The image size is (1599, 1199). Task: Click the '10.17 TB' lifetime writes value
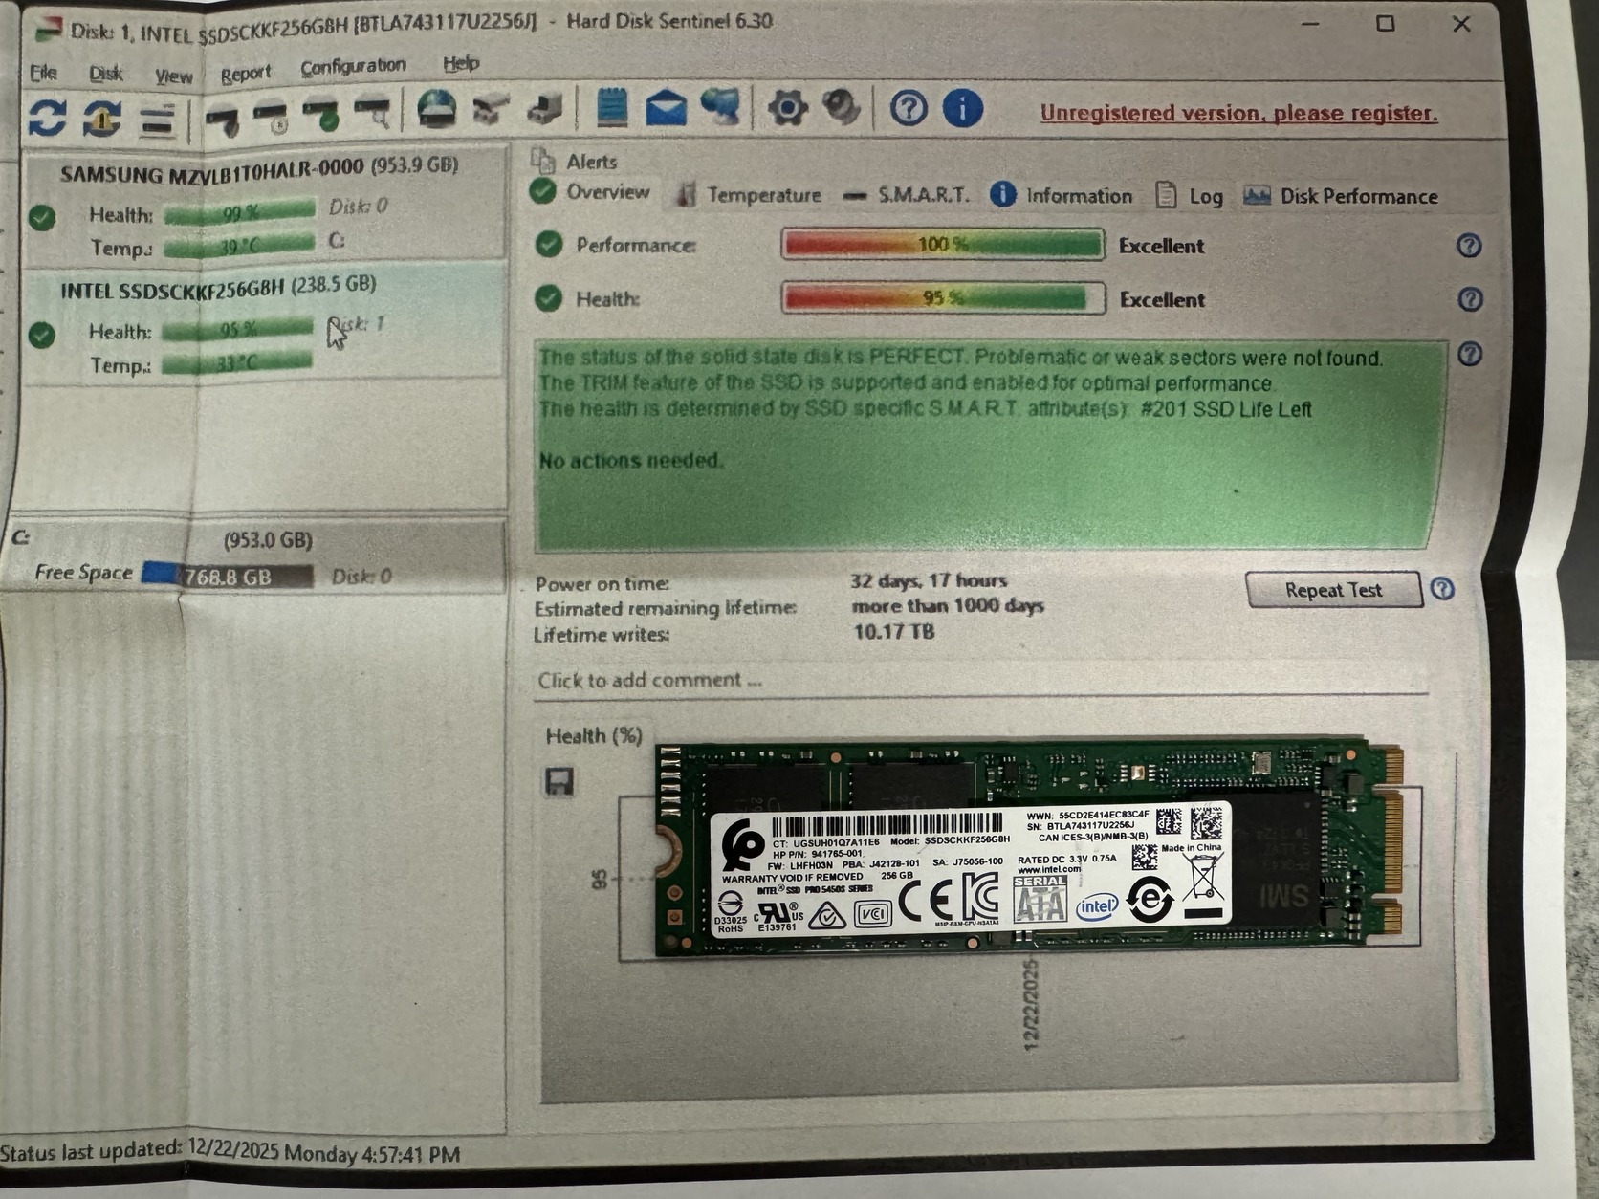pos(894,632)
